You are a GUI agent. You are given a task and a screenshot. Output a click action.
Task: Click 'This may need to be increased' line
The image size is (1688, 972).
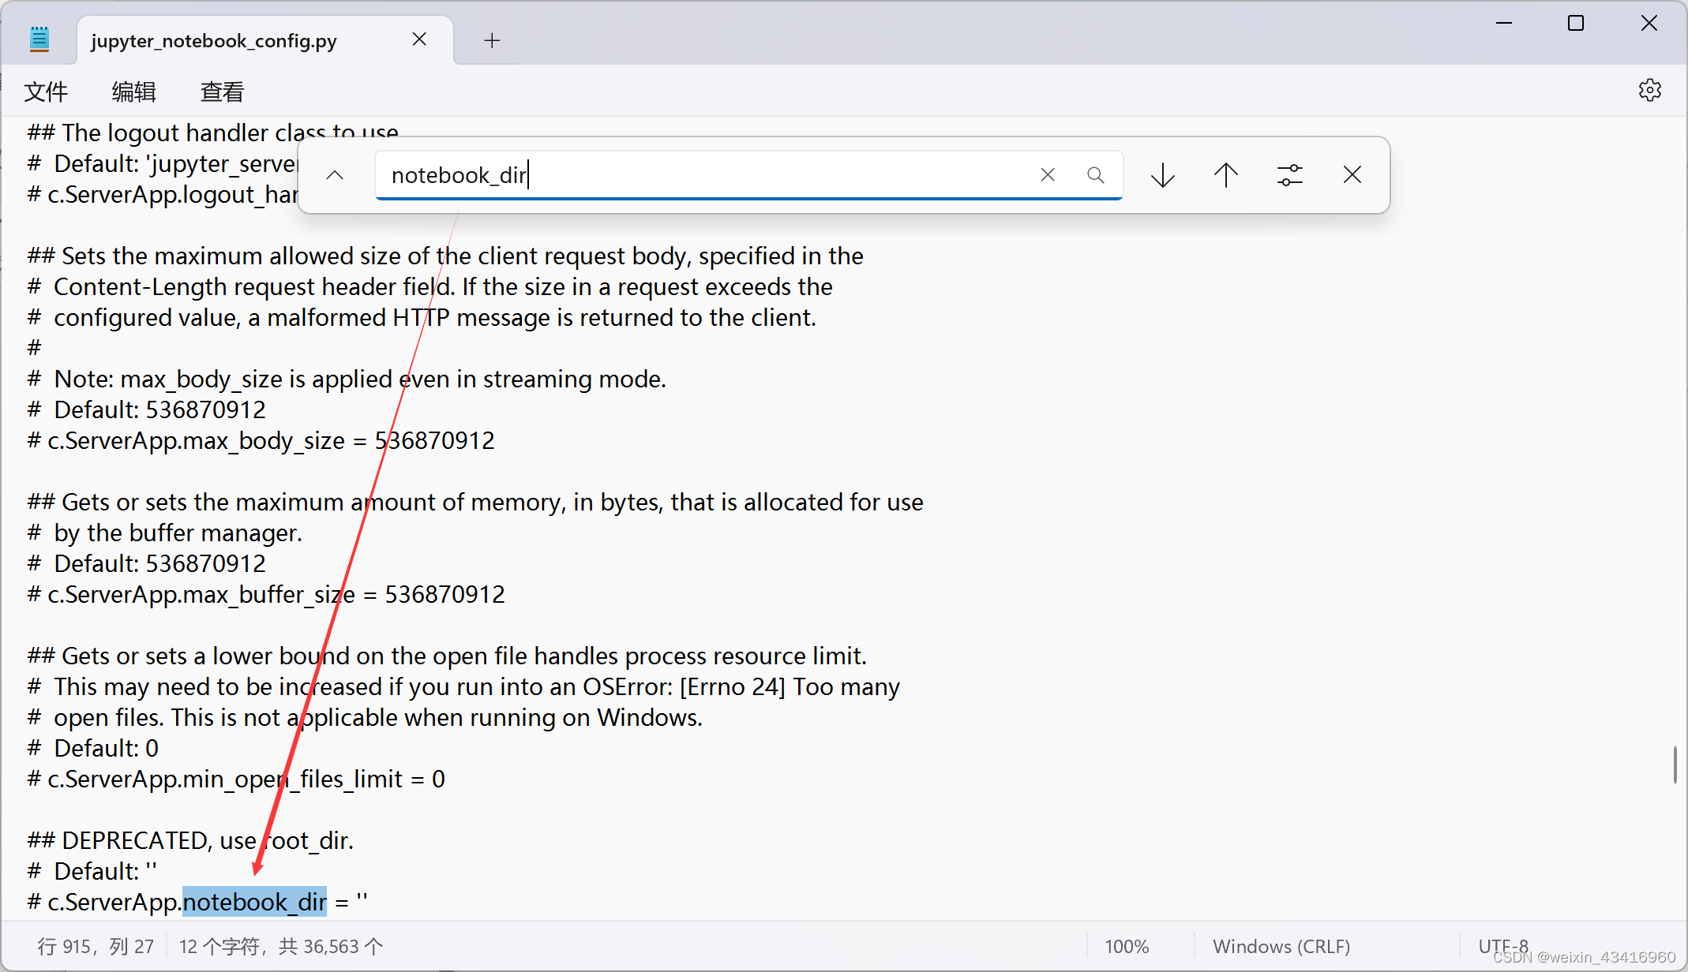tap(463, 686)
